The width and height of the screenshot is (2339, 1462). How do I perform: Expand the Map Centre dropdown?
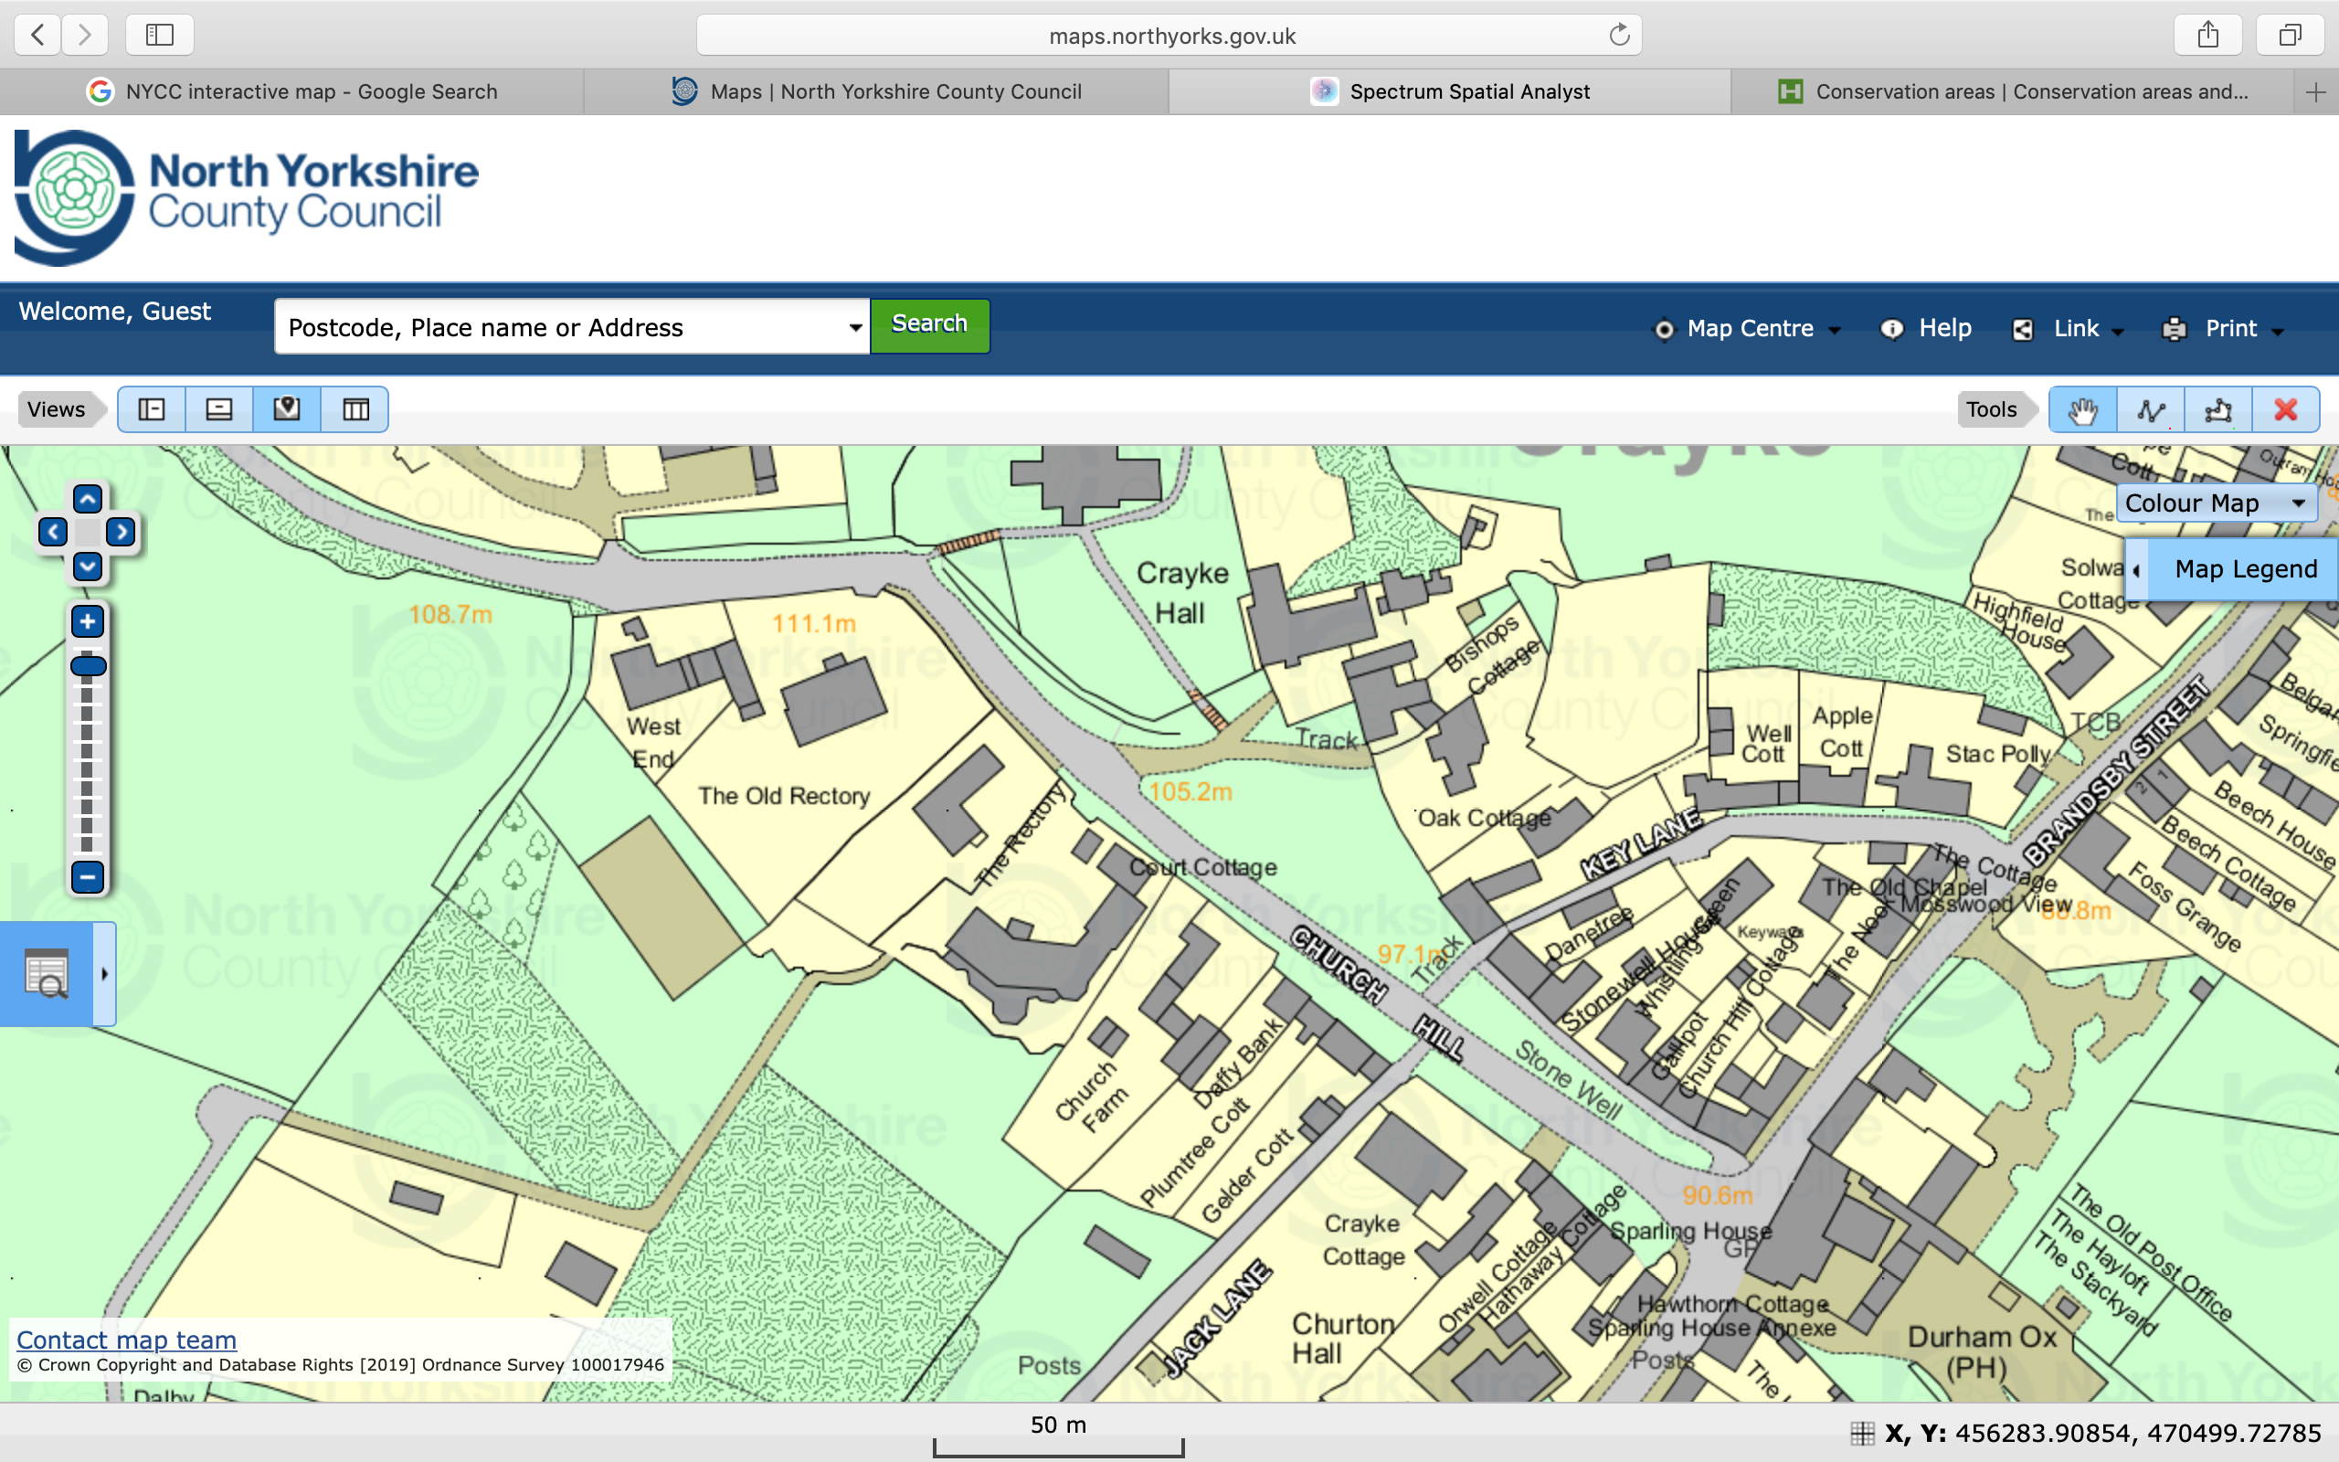[1750, 329]
